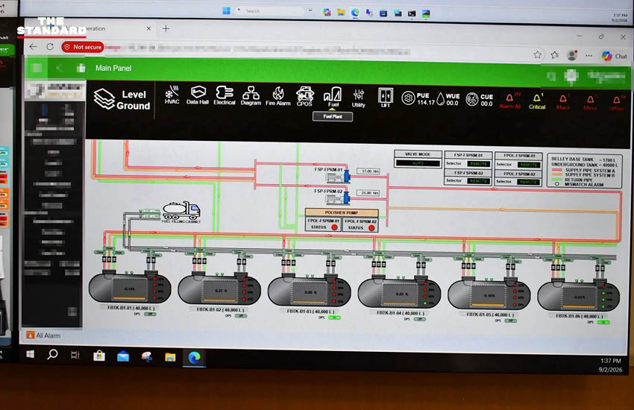Open the Electrical panel icon
Viewport: 634px width, 410px height.
225,95
